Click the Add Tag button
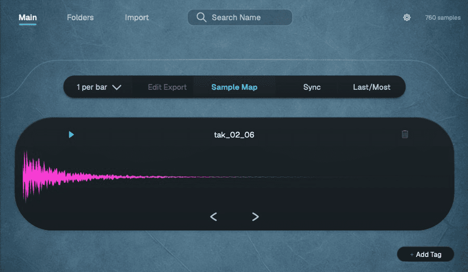Screen dimensions: 468x272 point(425,254)
